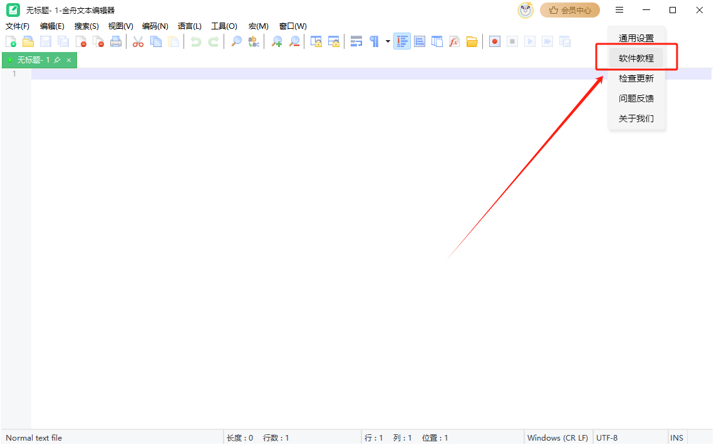Open the 文件(F) menu
Viewport: 714px width, 445px height.
point(18,26)
